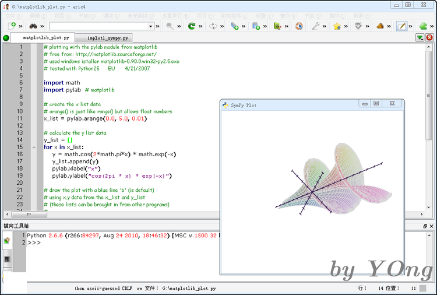Expand chevron after the pencil icon
Viewport: 437px width, 295px height.
410,26
